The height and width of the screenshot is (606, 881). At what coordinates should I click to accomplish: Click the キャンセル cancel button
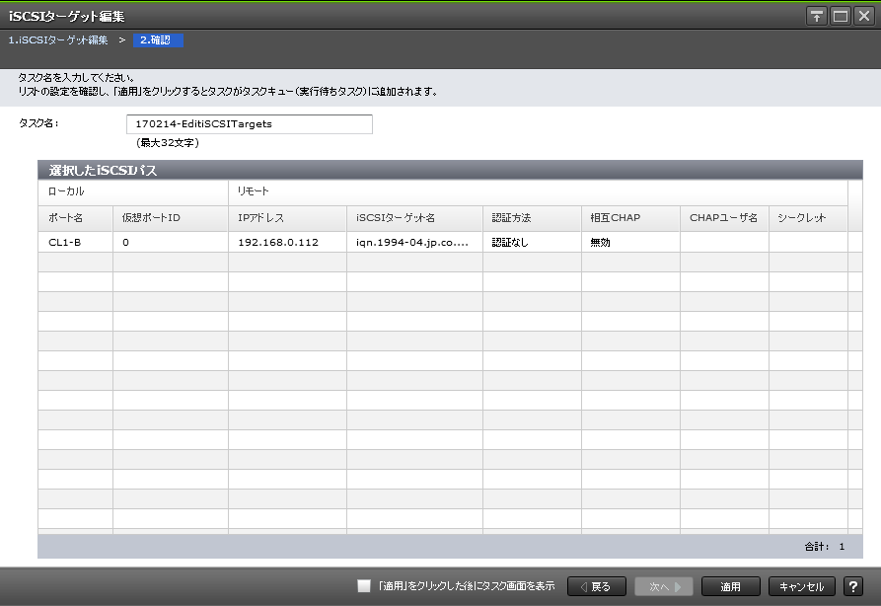click(x=801, y=586)
